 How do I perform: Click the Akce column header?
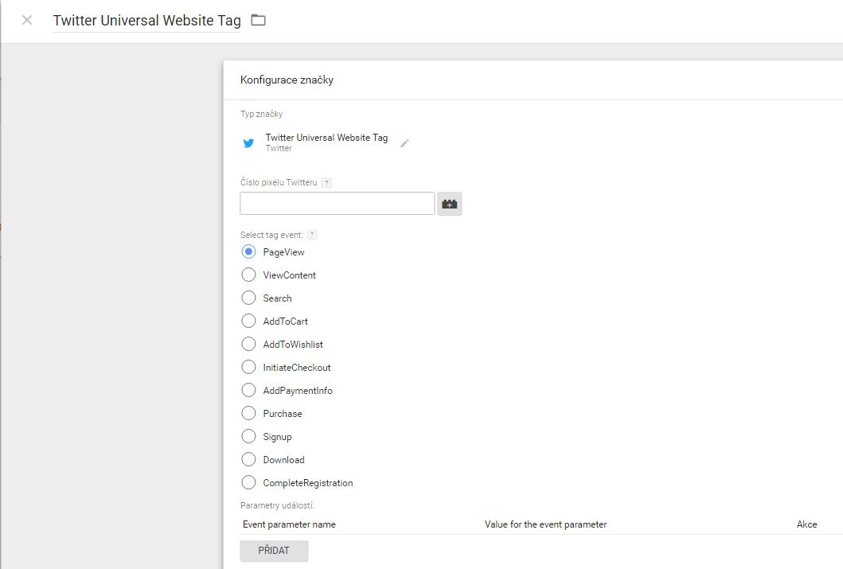[807, 524]
